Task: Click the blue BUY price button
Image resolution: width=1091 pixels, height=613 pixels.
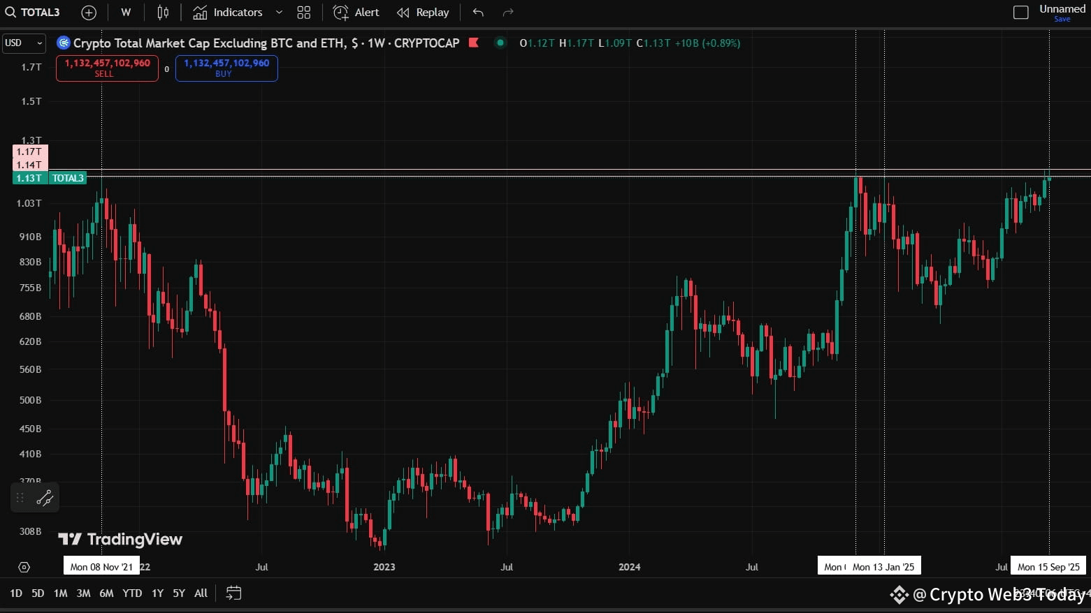Action: pos(226,68)
